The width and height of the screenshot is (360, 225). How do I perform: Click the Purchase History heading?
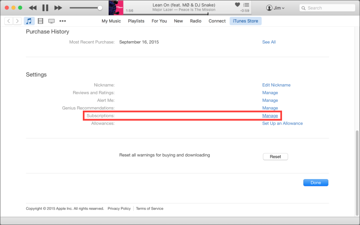pyautogui.click(x=47, y=32)
